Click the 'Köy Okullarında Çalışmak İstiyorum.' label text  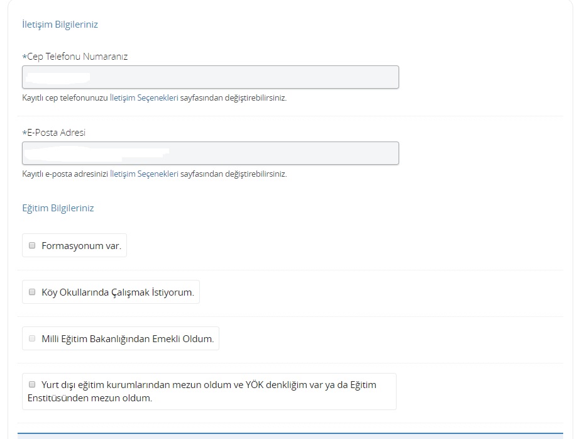(118, 292)
